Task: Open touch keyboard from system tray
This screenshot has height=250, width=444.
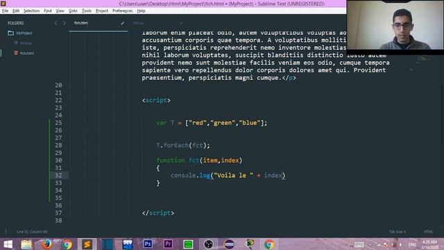Action: click(x=359, y=244)
